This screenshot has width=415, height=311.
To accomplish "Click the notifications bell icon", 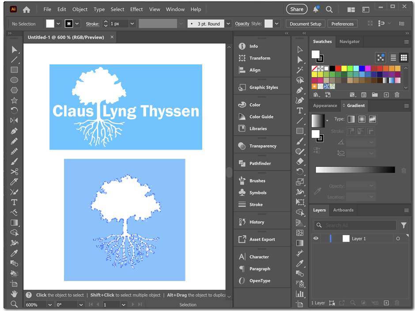I will pyautogui.click(x=316, y=9).
